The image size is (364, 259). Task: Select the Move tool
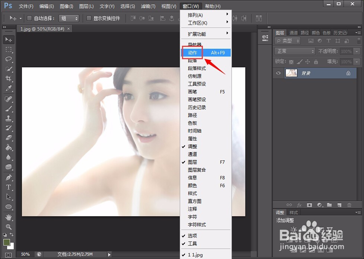click(9, 40)
